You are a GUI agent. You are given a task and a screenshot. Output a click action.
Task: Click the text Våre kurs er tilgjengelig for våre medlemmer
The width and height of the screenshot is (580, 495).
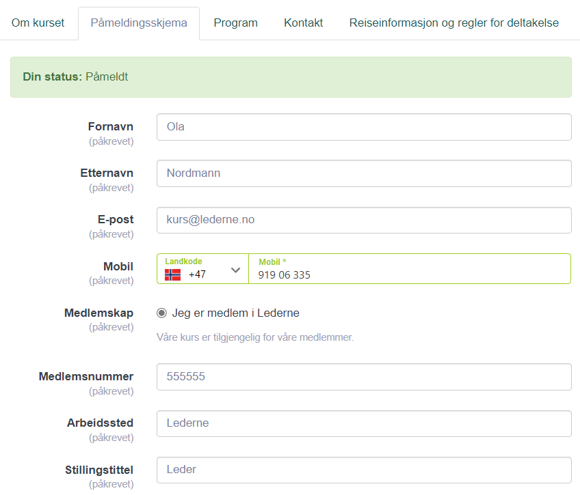pyautogui.click(x=255, y=337)
